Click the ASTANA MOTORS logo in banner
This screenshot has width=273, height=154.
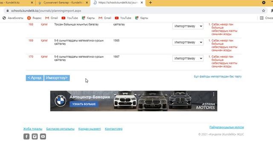click(206, 106)
